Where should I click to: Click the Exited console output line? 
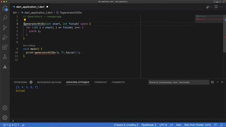(20, 91)
